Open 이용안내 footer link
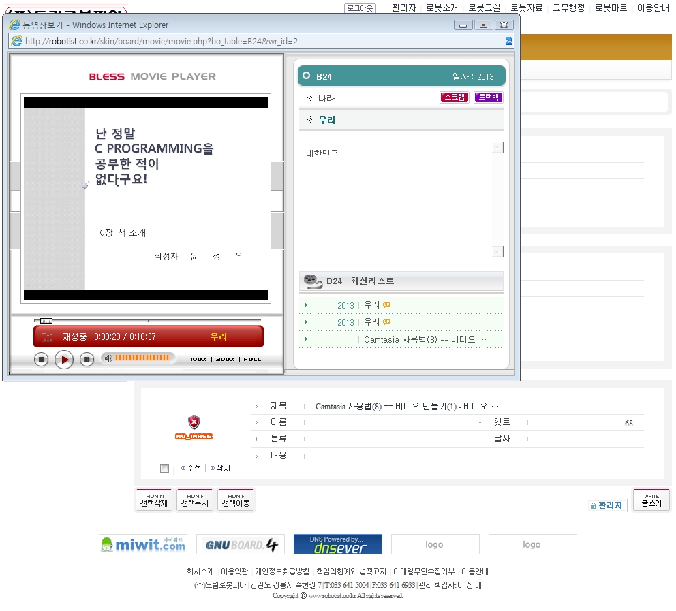 (475, 571)
